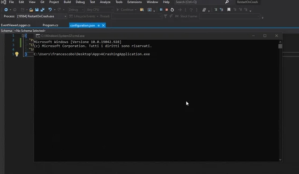Click the editor line number 3

point(13,45)
